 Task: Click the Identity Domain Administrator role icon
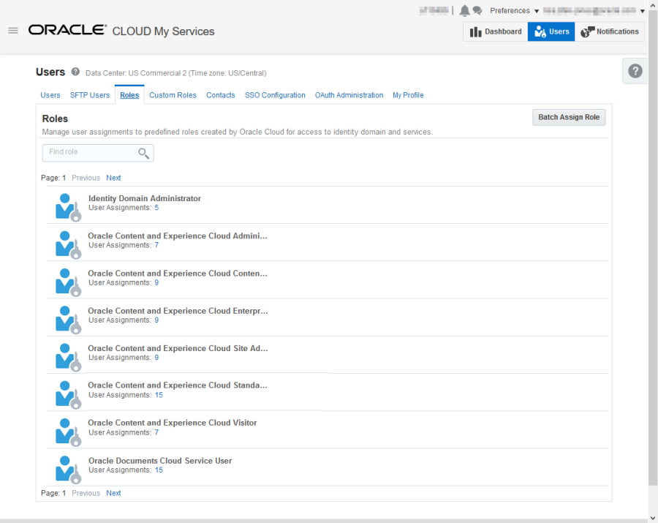68,207
